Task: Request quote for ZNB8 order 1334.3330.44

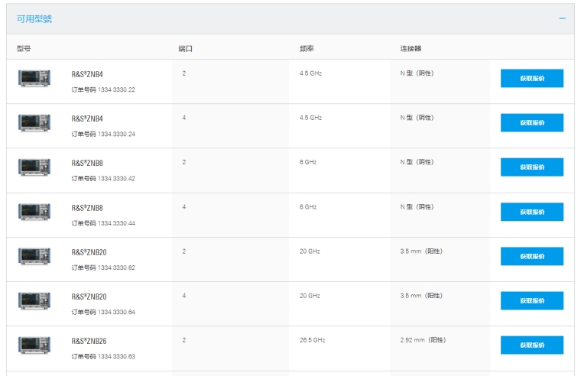Action: (531, 212)
